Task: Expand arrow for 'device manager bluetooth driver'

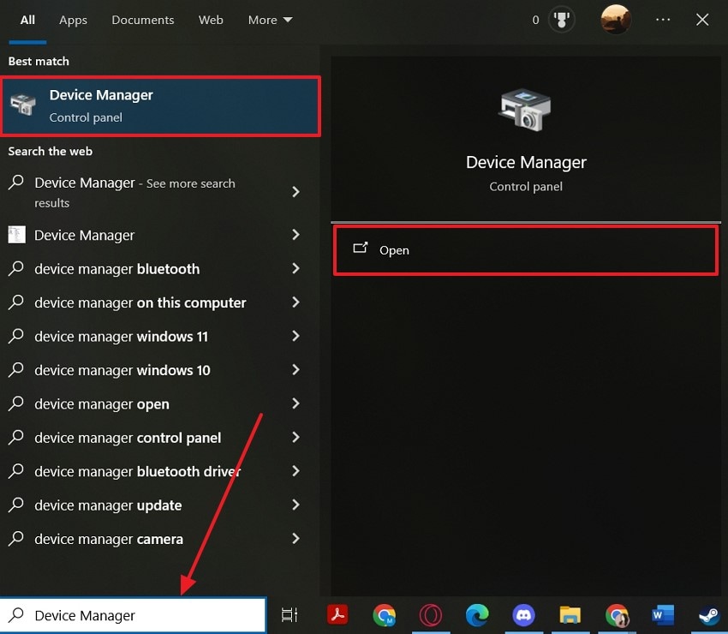Action: coord(295,471)
